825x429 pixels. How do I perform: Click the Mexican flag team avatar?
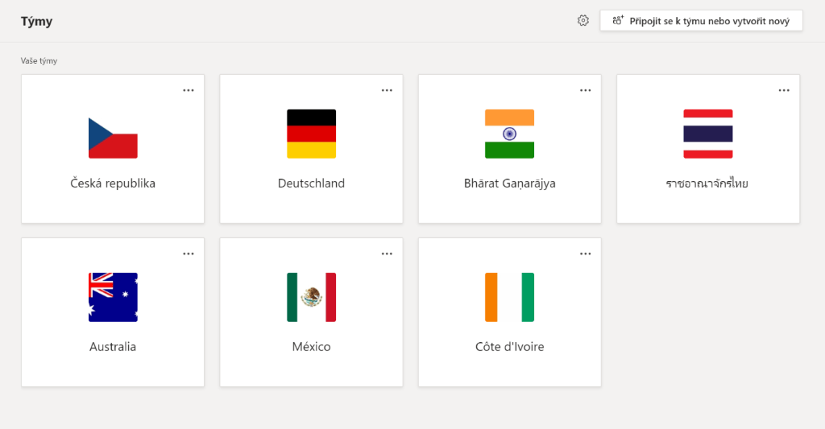311,297
